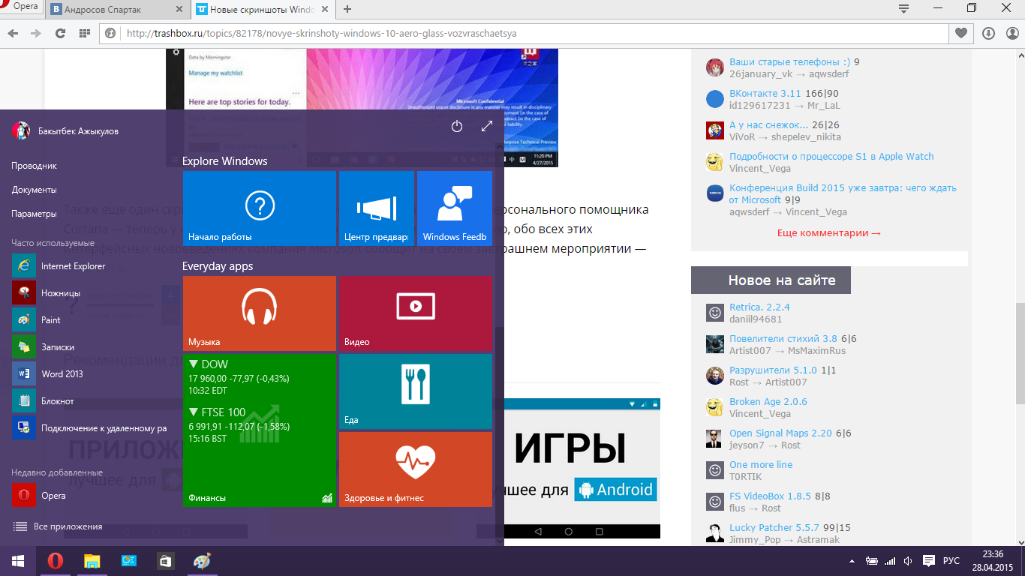Open the Store icon on taskbar
The height and width of the screenshot is (576, 1025).
(165, 561)
